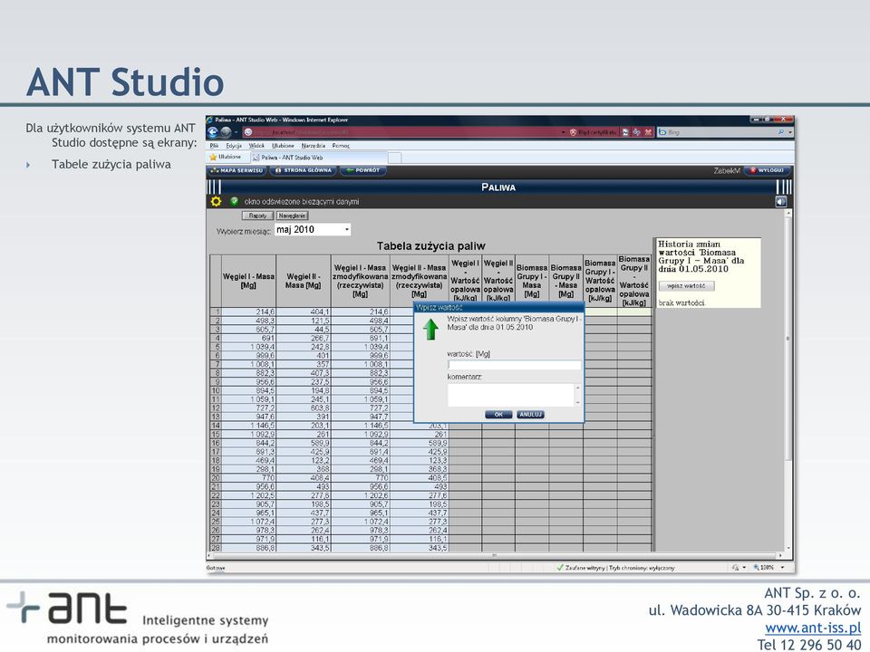Select the Paliwa - ANT Studio Web tab
Screen dimensions: 870x652
pyautogui.click(x=318, y=158)
